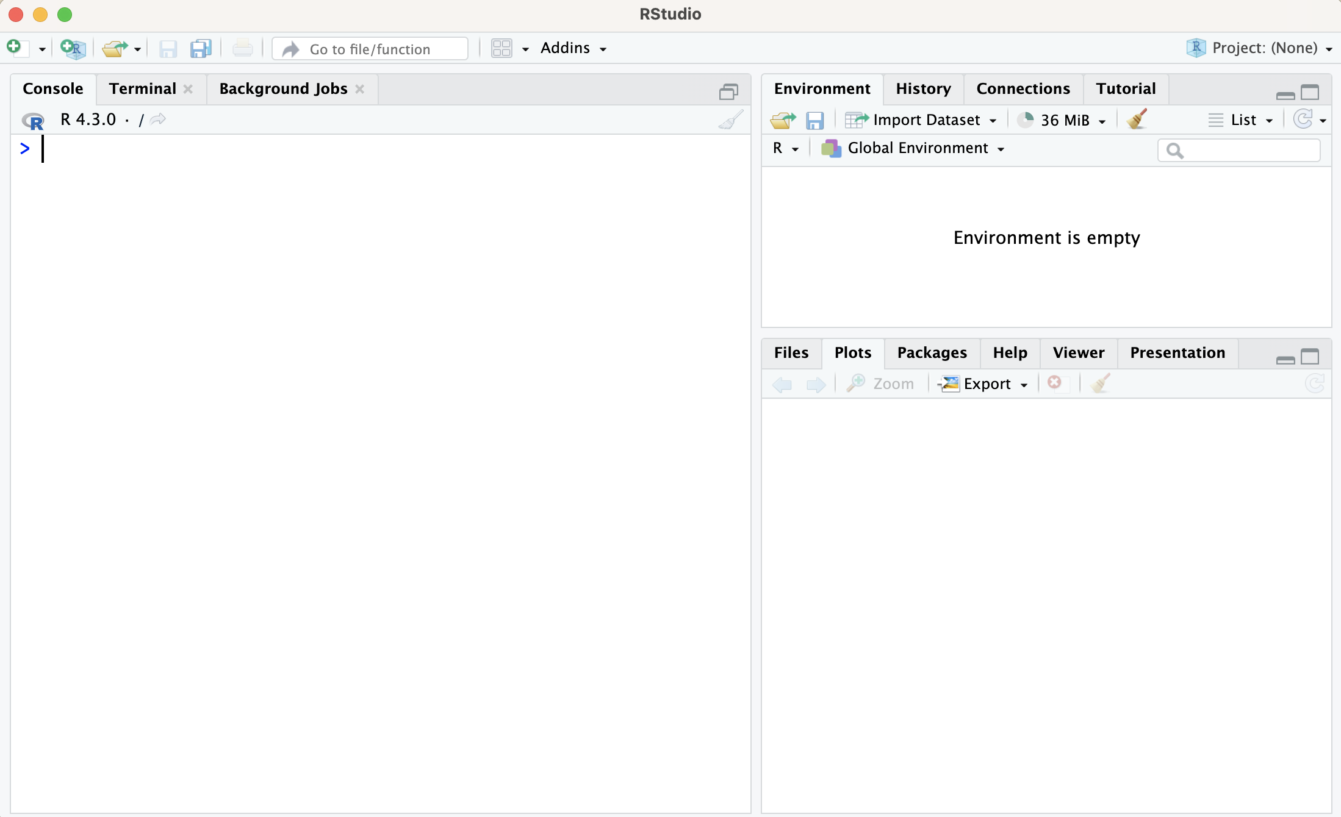Maximize the Plots pane
1341x817 pixels.
(x=1310, y=357)
